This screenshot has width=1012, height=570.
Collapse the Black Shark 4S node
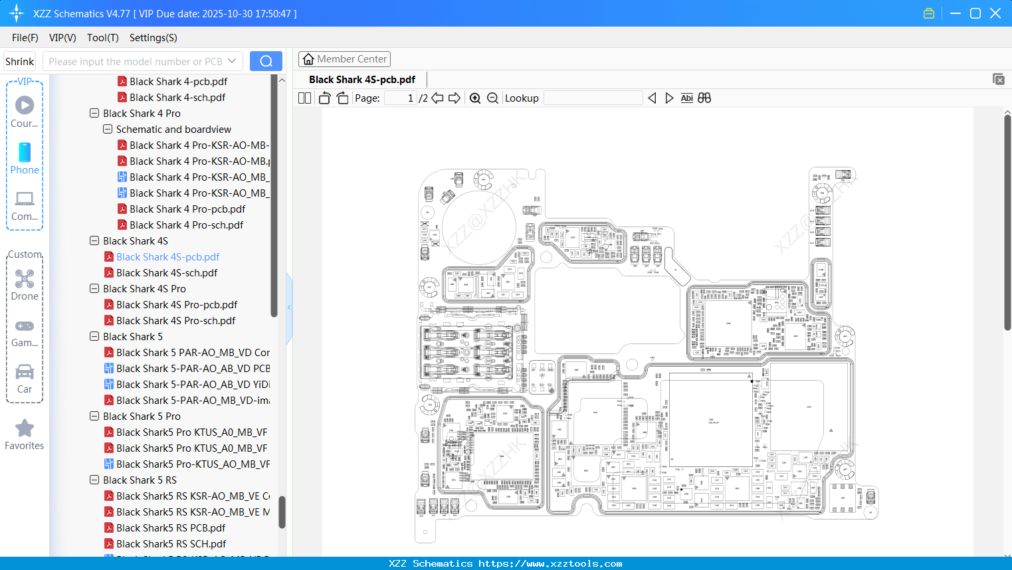coord(94,240)
